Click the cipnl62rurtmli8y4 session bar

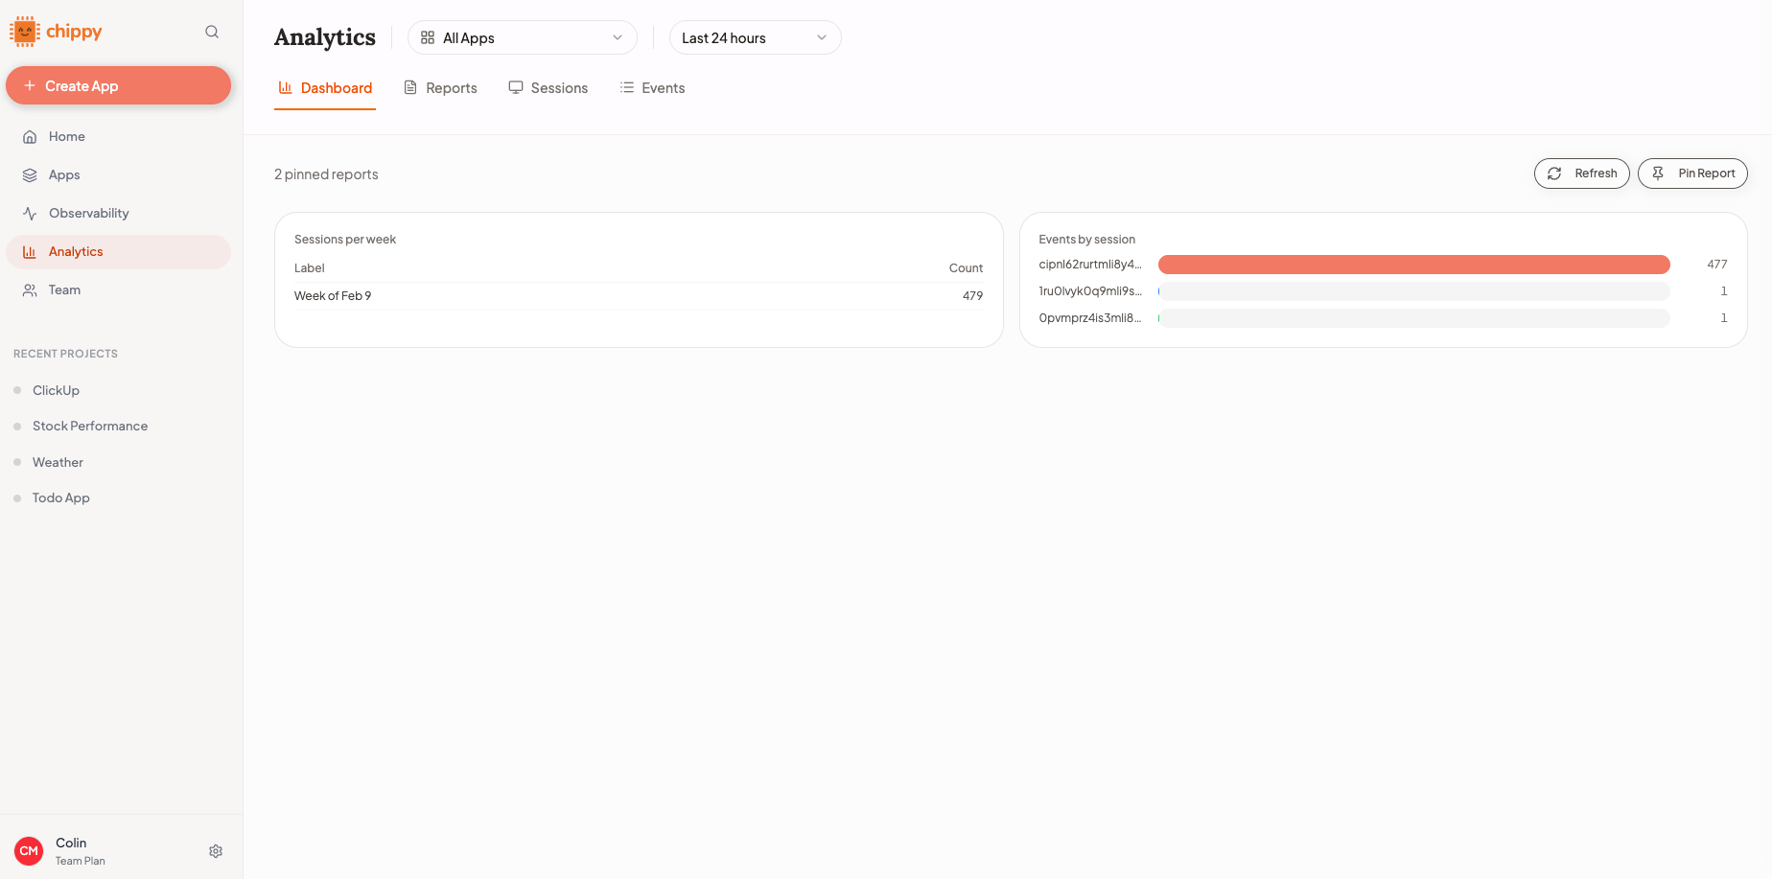pyautogui.click(x=1414, y=265)
